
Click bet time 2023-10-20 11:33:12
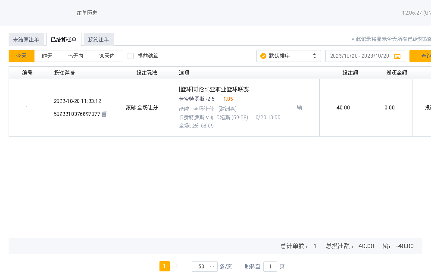[78, 101]
